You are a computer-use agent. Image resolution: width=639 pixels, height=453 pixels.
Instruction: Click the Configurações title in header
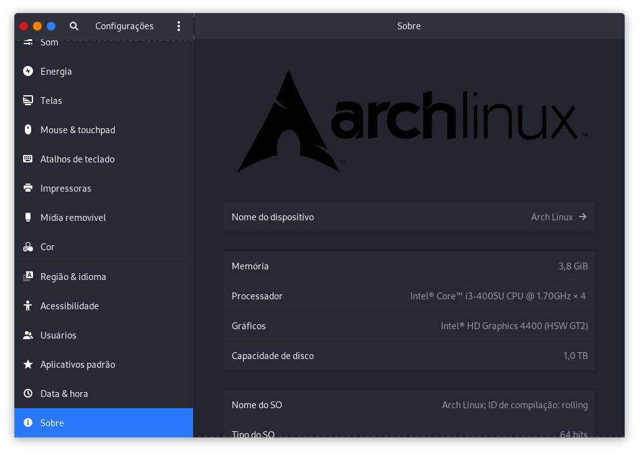[x=125, y=26]
